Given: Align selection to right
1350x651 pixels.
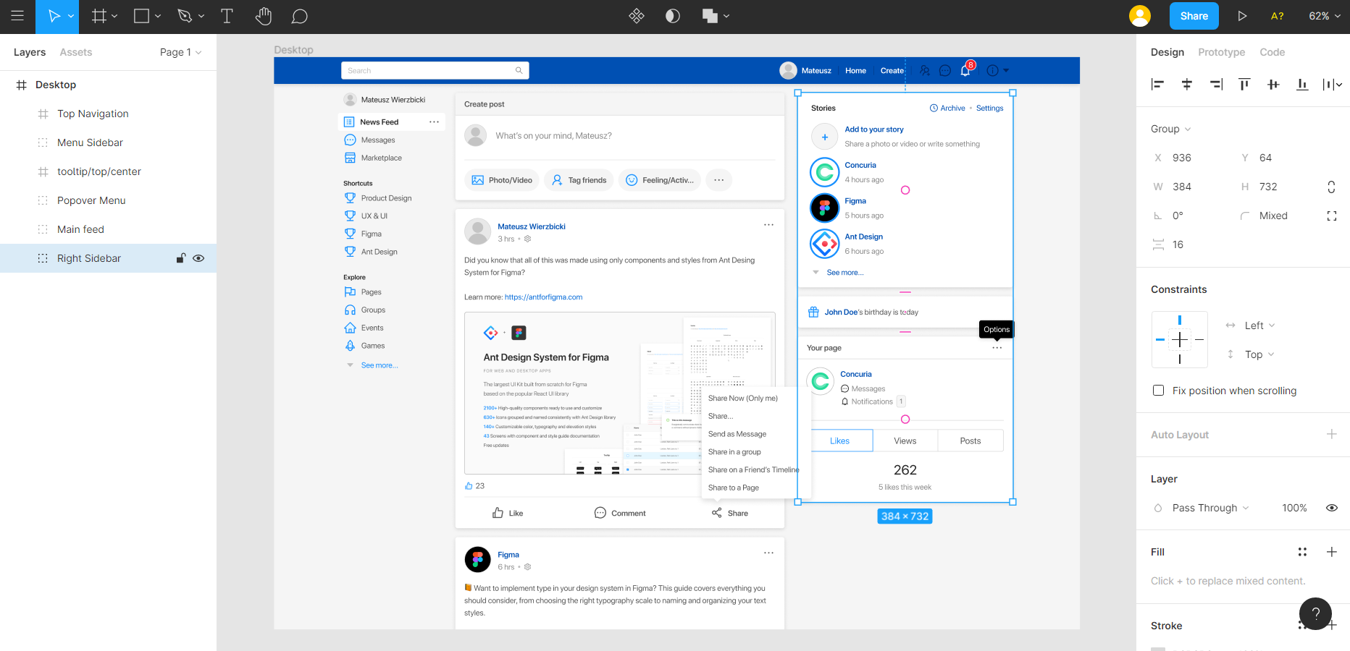Looking at the screenshot, I should [1216, 85].
